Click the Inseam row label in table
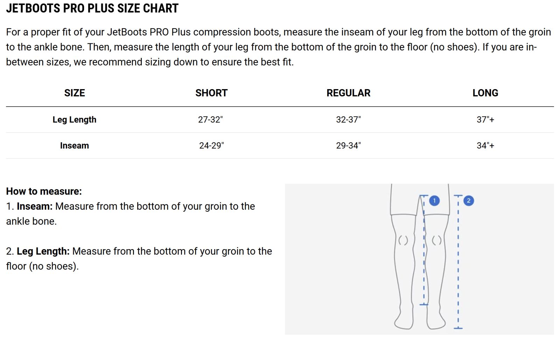Image resolution: width=560 pixels, height=340 pixels. pyautogui.click(x=75, y=145)
